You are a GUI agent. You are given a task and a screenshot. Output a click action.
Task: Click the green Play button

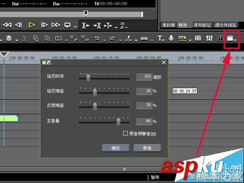pyautogui.click(x=32, y=25)
